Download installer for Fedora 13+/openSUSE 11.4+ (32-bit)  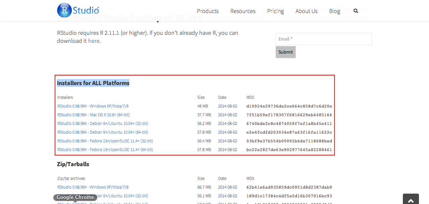(x=105, y=141)
